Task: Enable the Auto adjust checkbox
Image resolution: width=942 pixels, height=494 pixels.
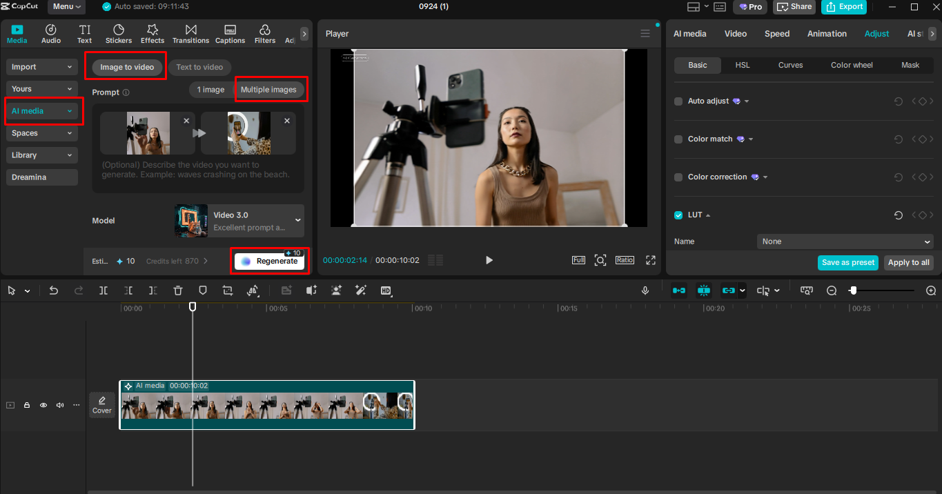Action: (x=678, y=101)
